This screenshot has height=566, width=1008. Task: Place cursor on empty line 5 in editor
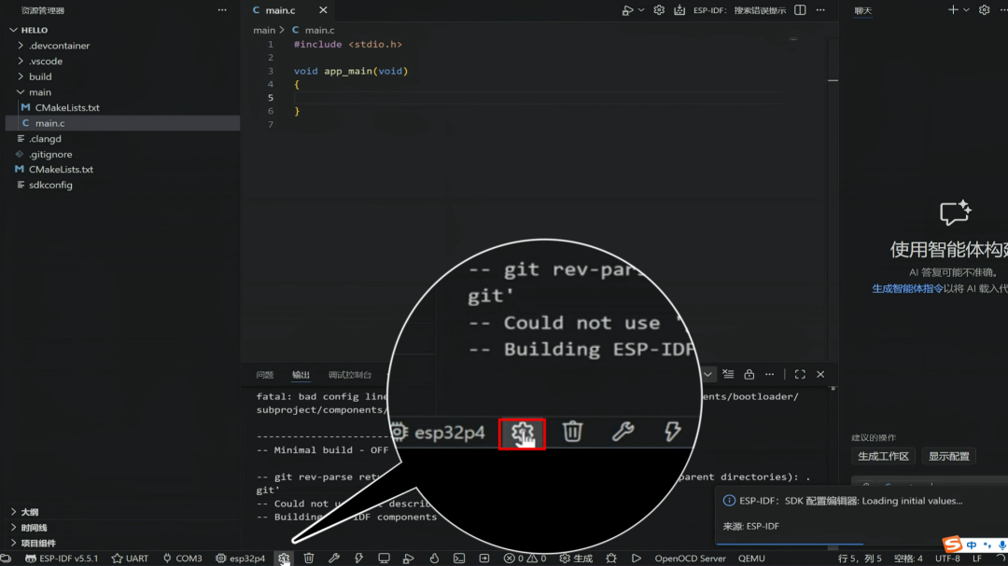pos(539,98)
